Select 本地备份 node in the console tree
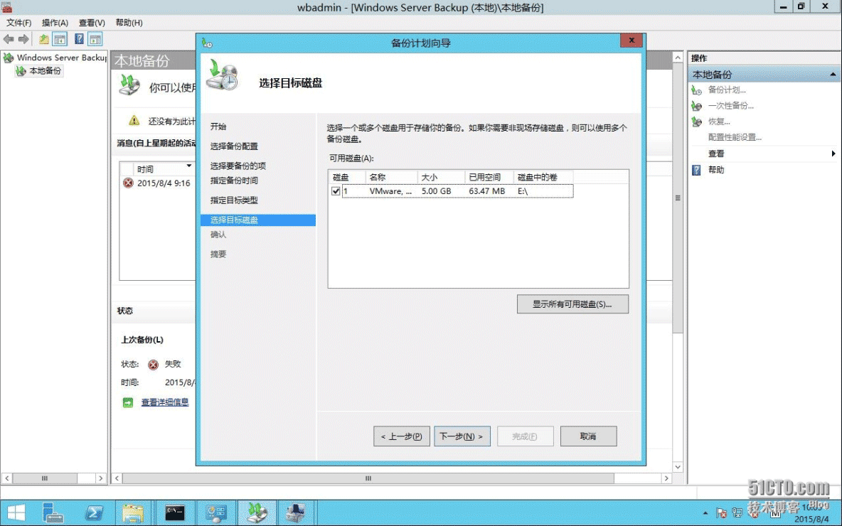The height and width of the screenshot is (526, 842). pos(45,71)
